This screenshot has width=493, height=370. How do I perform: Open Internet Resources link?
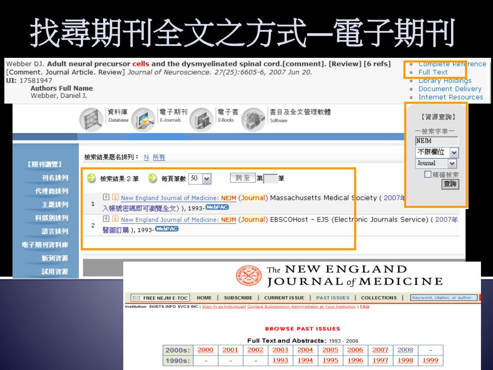[451, 97]
